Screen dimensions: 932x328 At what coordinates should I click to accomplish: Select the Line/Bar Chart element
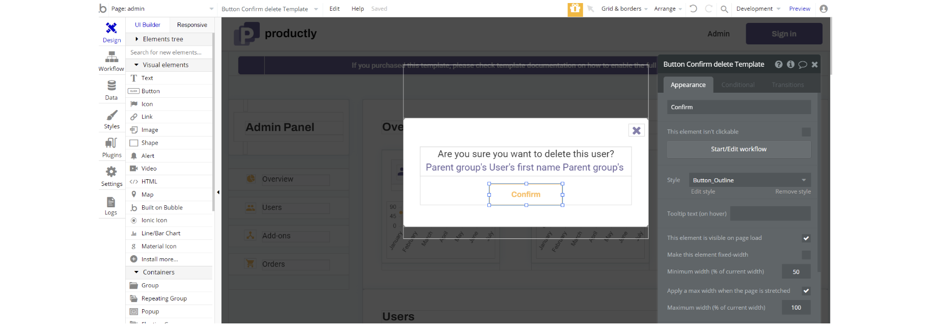(169, 233)
